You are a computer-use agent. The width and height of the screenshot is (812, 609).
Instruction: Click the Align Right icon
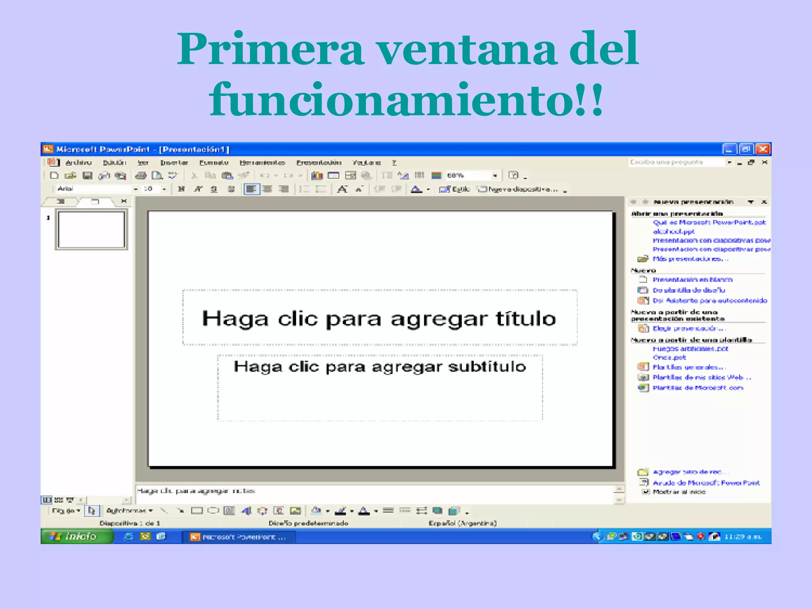(283, 189)
